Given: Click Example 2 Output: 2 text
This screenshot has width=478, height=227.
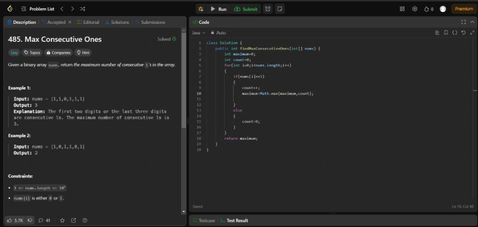Looking at the screenshot, I should click(x=26, y=153).
